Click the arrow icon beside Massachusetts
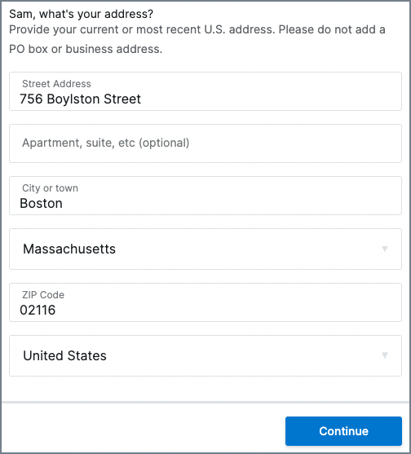Image resolution: width=411 pixels, height=454 pixels. [x=385, y=249]
